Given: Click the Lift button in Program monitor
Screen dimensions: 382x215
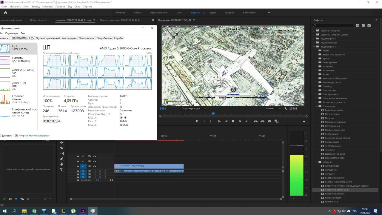Looking at the screenshot, I should pos(255,121).
